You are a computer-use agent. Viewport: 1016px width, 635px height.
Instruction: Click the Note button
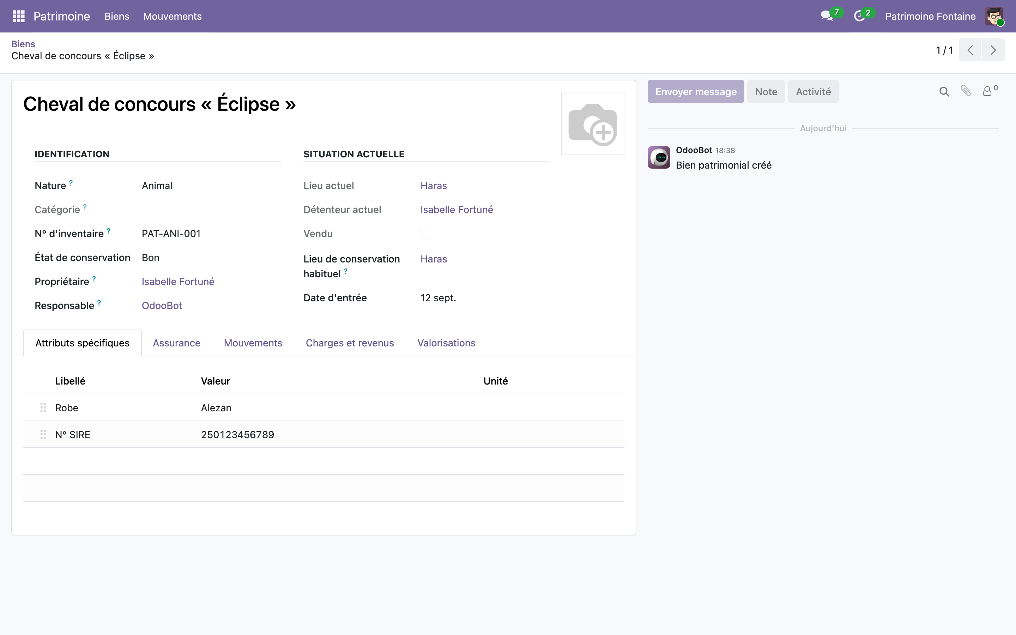[x=766, y=92]
